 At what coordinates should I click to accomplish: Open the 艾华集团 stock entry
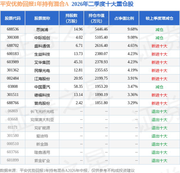pos(42,62)
